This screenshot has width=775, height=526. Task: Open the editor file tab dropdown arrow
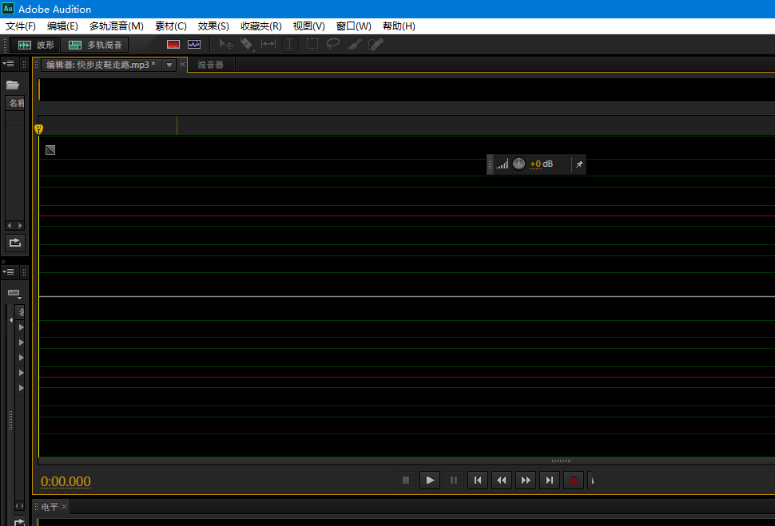point(169,65)
